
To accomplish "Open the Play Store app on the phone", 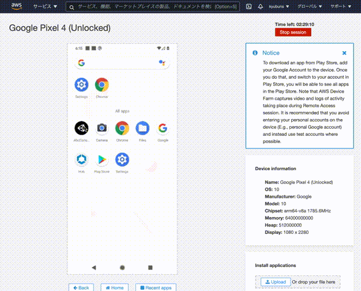I will [102, 159].
